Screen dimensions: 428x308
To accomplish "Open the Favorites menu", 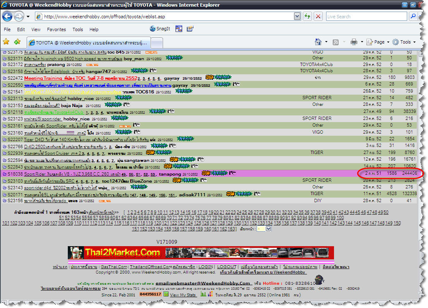I will pyautogui.click(x=56, y=29).
